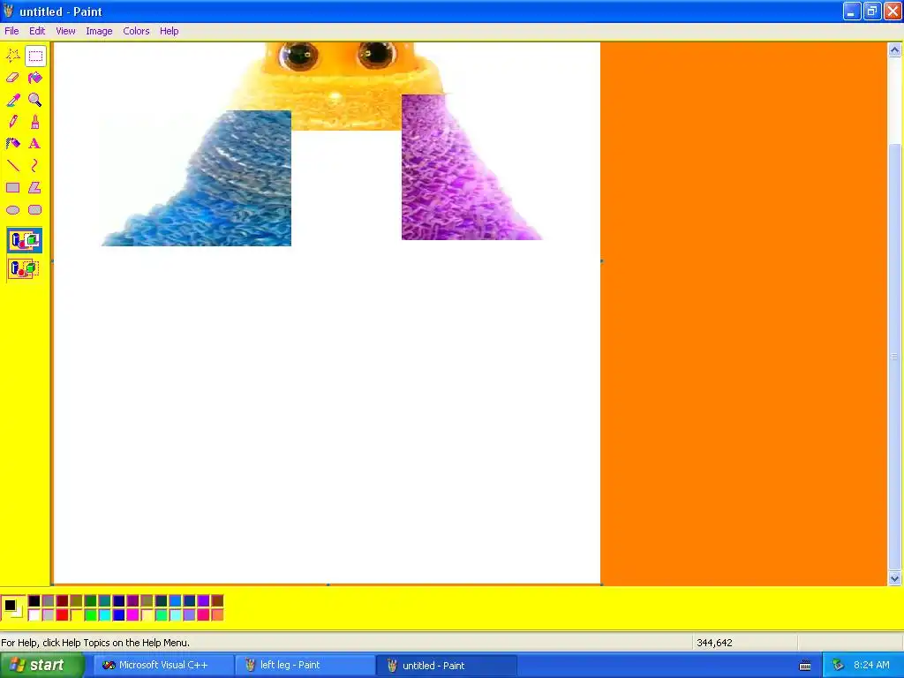Viewport: 904px width, 678px height.
Task: Click 'untitled - Paint' taskbar button
Action: (x=446, y=666)
